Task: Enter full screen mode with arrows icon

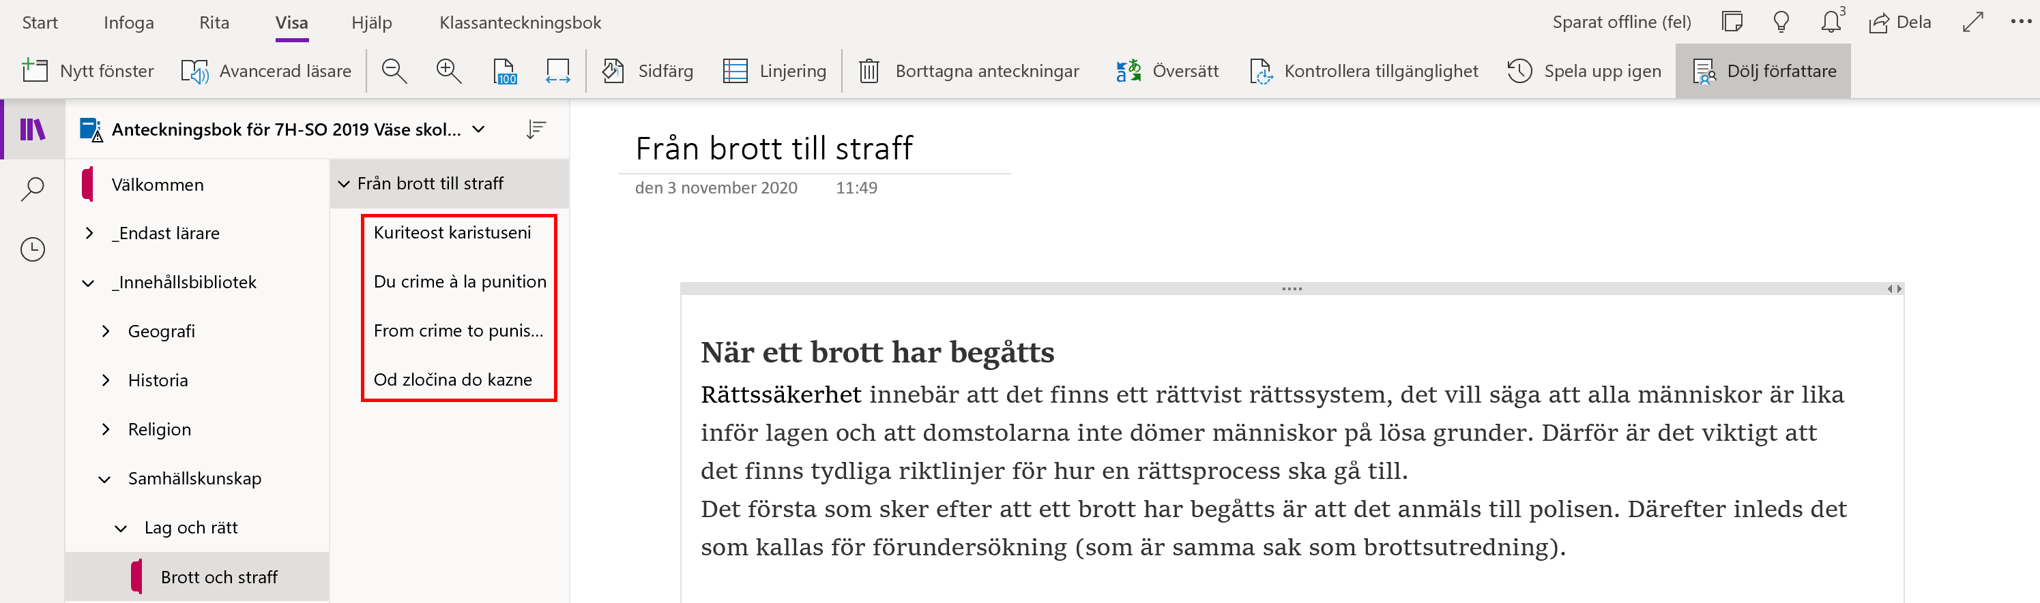Action: [x=1972, y=22]
